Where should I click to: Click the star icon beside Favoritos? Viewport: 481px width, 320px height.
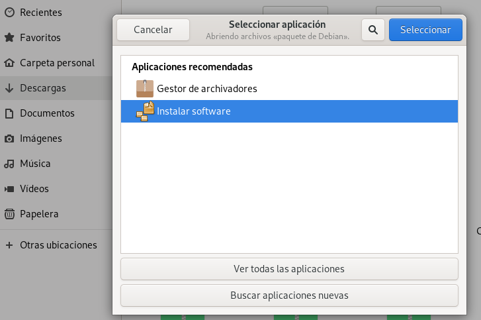[x=9, y=38]
